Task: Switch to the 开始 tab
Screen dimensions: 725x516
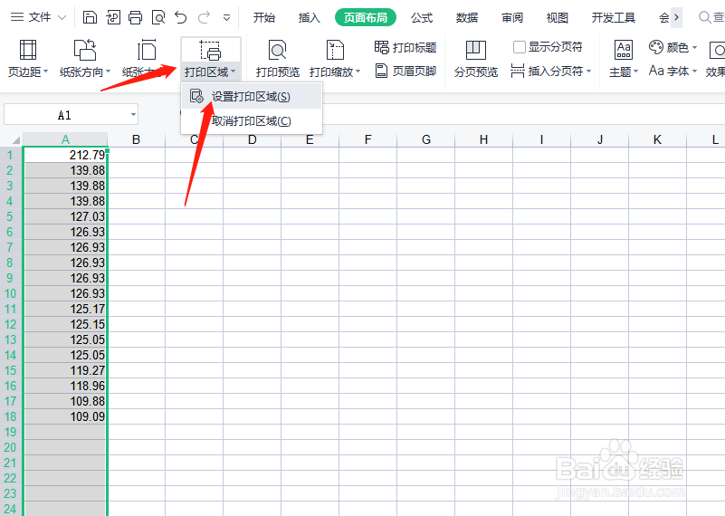Action: 264,17
